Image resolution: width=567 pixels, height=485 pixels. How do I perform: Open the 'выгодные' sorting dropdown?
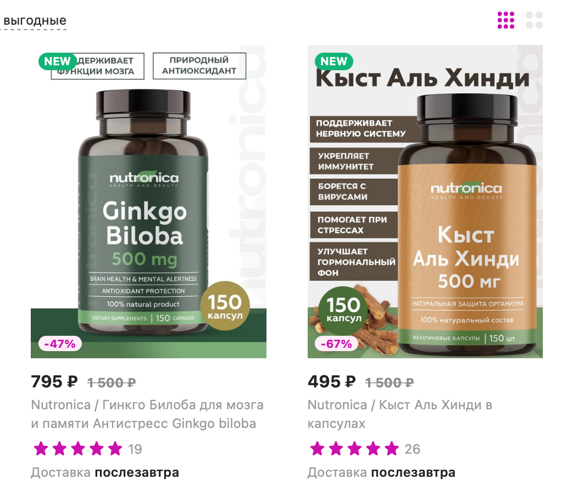(35, 21)
